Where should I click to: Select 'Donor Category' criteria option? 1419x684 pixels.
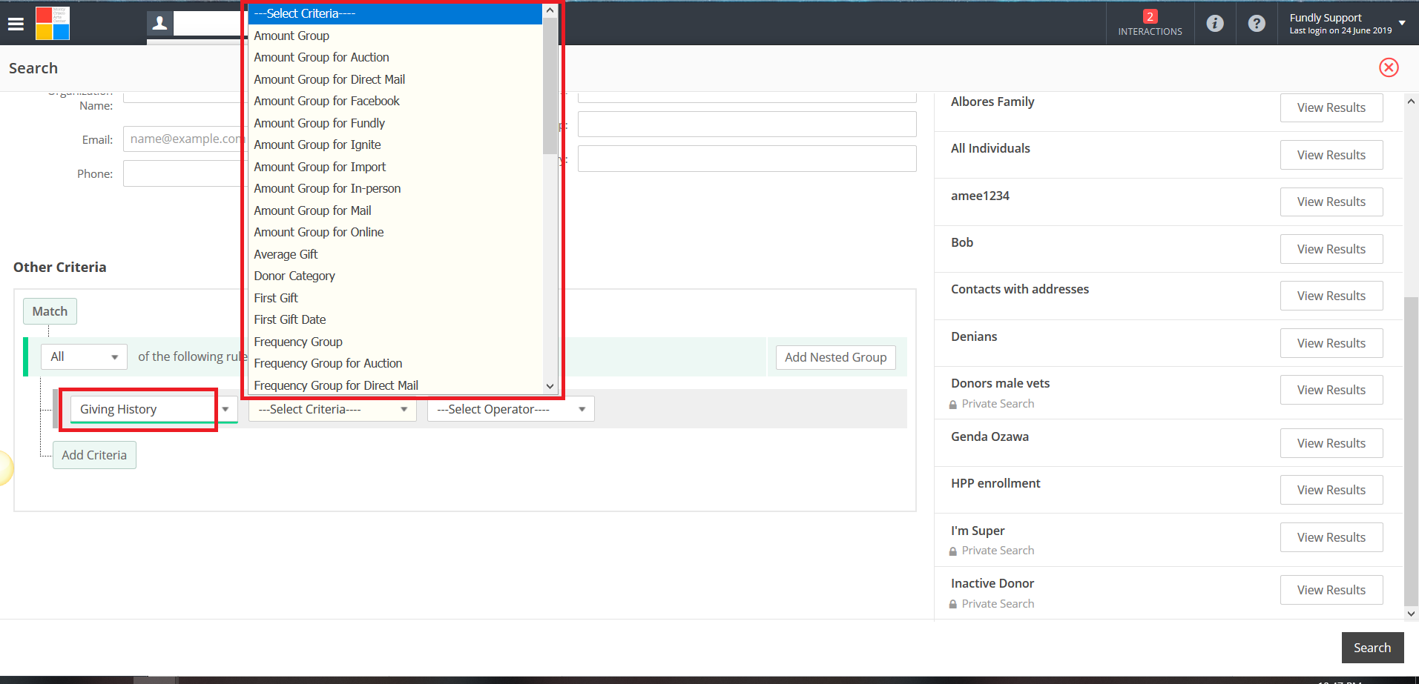395,276
